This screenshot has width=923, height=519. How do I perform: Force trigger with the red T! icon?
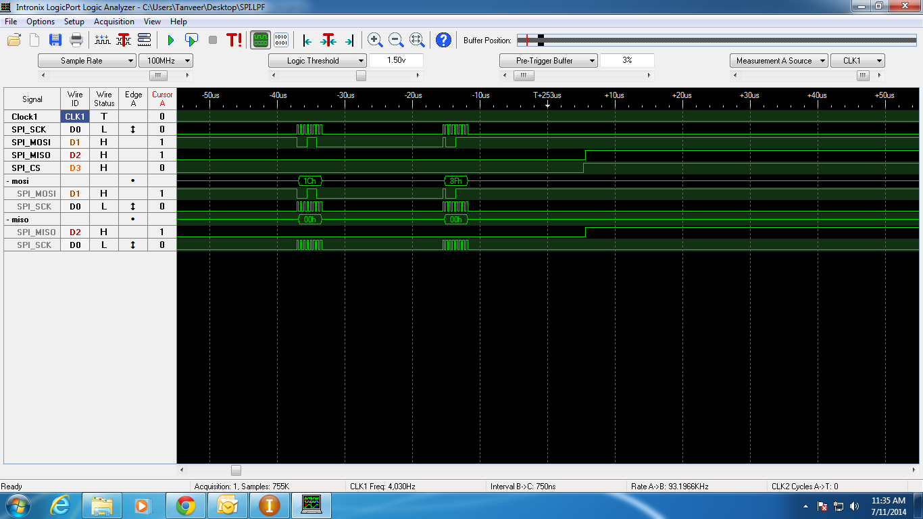234,40
